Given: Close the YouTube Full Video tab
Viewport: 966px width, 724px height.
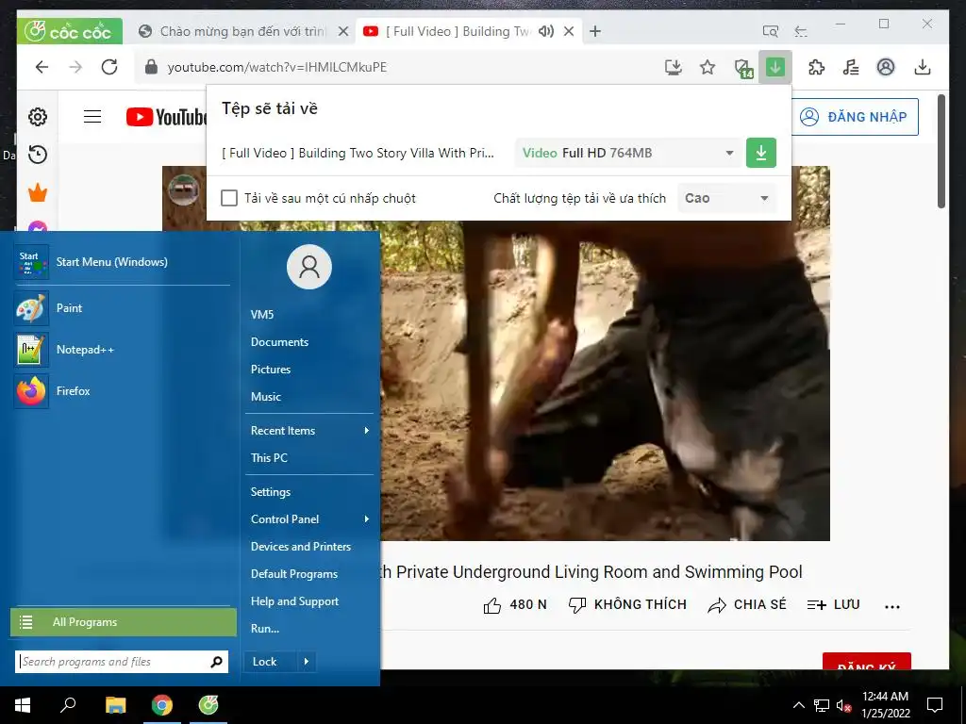Looking at the screenshot, I should click(569, 31).
